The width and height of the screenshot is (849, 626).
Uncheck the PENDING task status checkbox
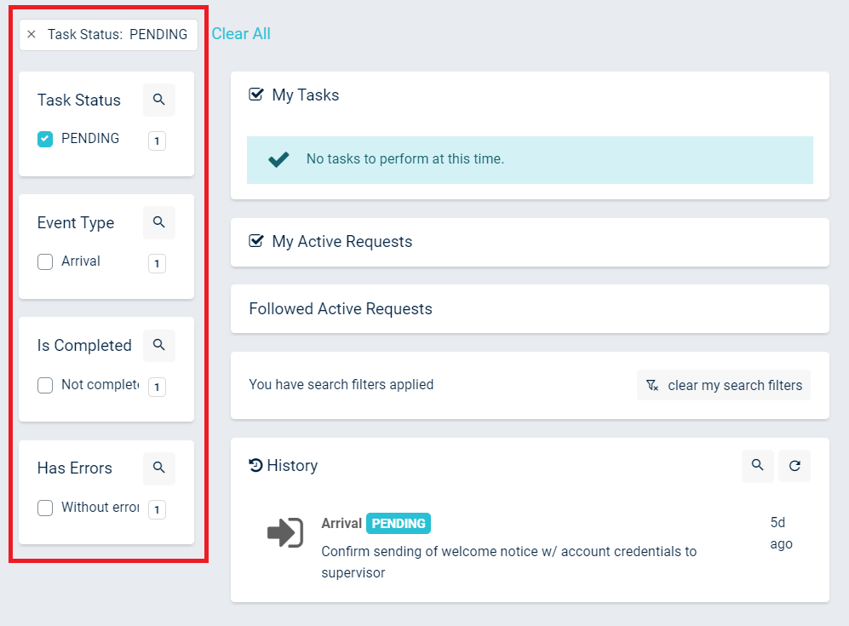pyautogui.click(x=45, y=139)
